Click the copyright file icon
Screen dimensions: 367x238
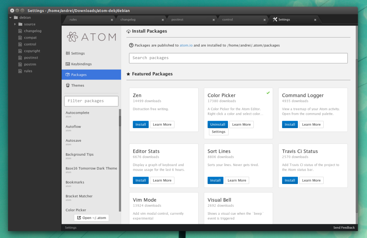[x=20, y=51]
